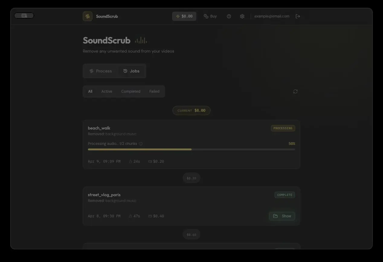Click 'Processing audio... 1/2 chunks' status text
Viewport: 383px width, 262px height.
point(112,144)
